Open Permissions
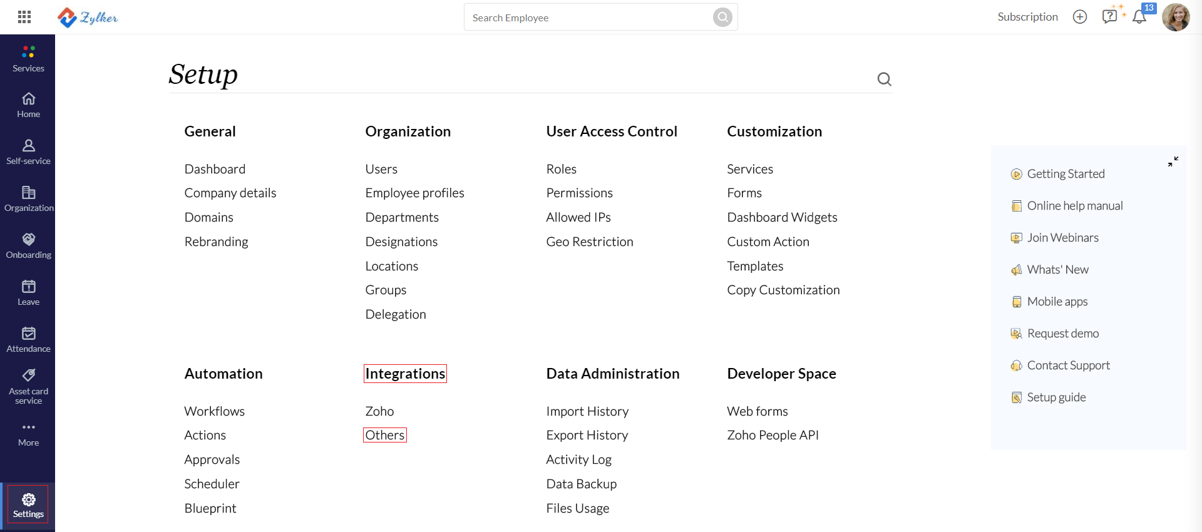Screen dimensions: 1202x532 579,193
